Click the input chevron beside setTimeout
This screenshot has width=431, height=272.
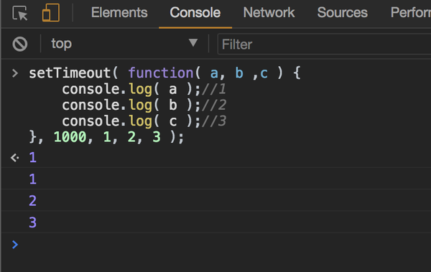15,73
